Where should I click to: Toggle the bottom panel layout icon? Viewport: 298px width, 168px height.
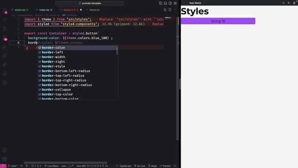pos(165,3)
